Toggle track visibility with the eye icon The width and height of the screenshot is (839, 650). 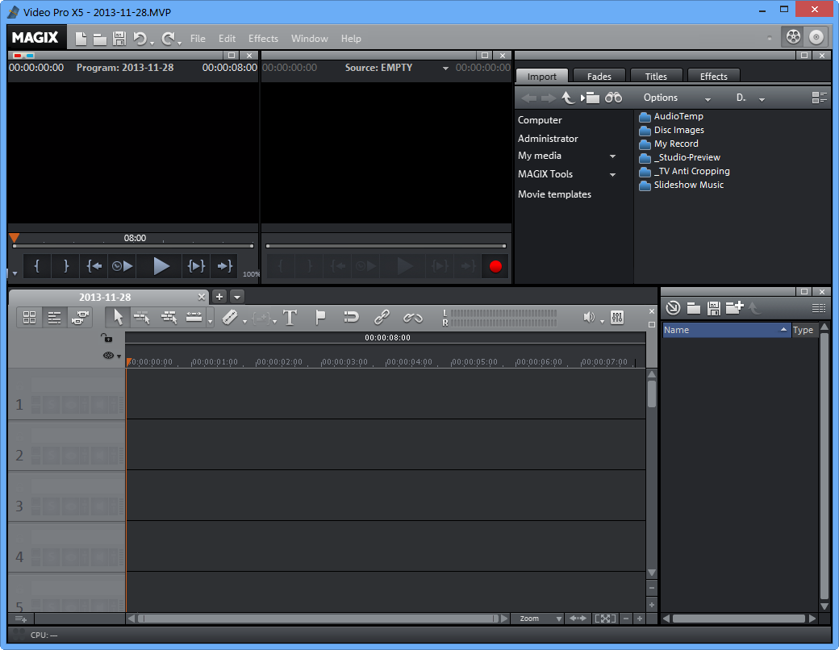pos(107,355)
